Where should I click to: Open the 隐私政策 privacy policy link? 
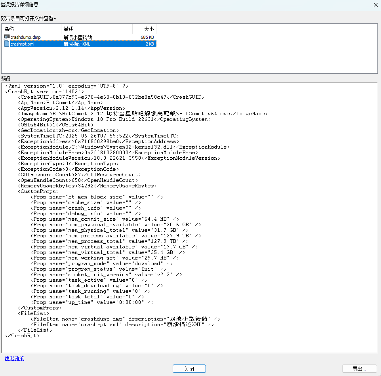click(14, 359)
